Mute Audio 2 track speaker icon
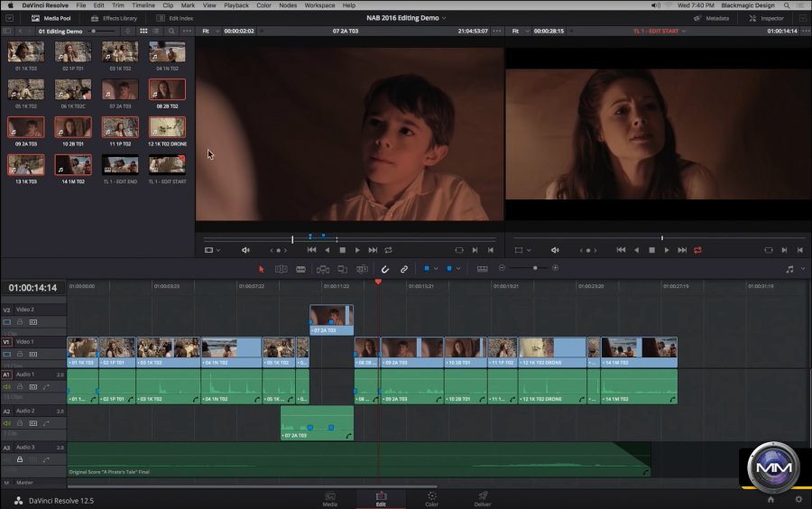The height and width of the screenshot is (509, 812). click(x=6, y=423)
